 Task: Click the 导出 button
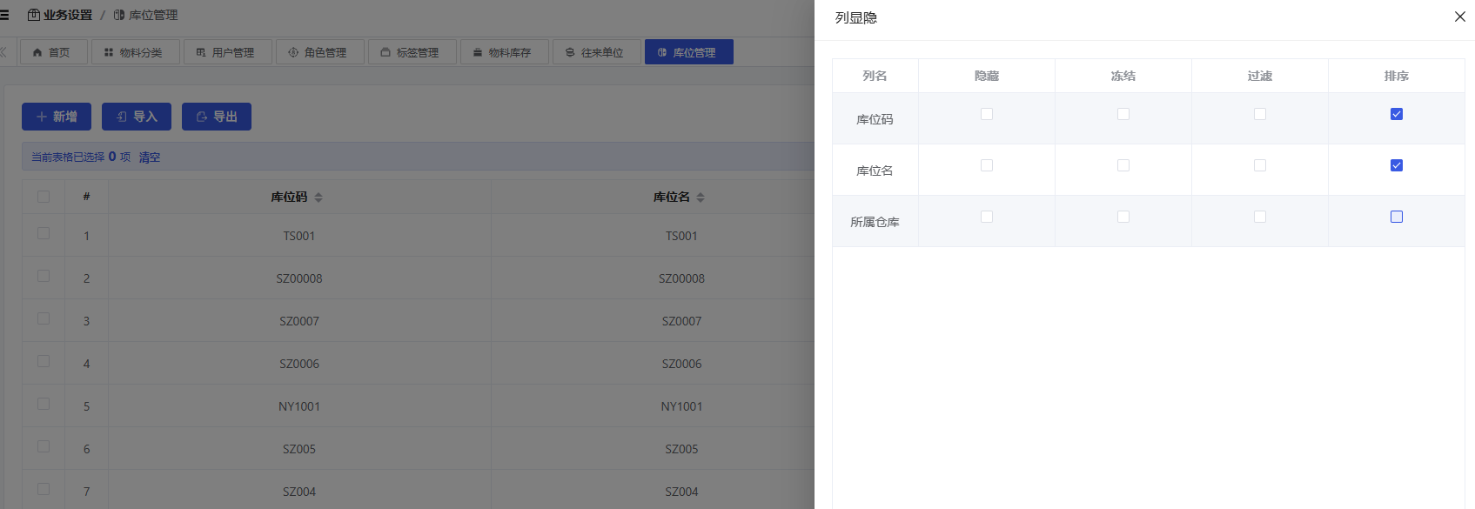(217, 117)
